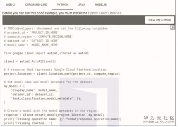Select the PYTHON tab

pos(62,5)
